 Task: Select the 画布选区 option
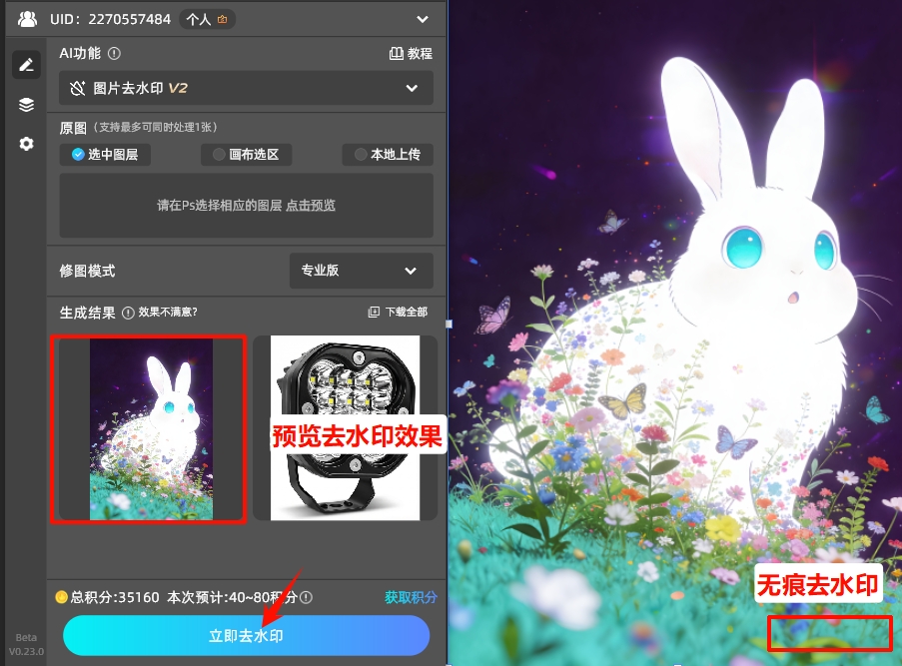[245, 155]
